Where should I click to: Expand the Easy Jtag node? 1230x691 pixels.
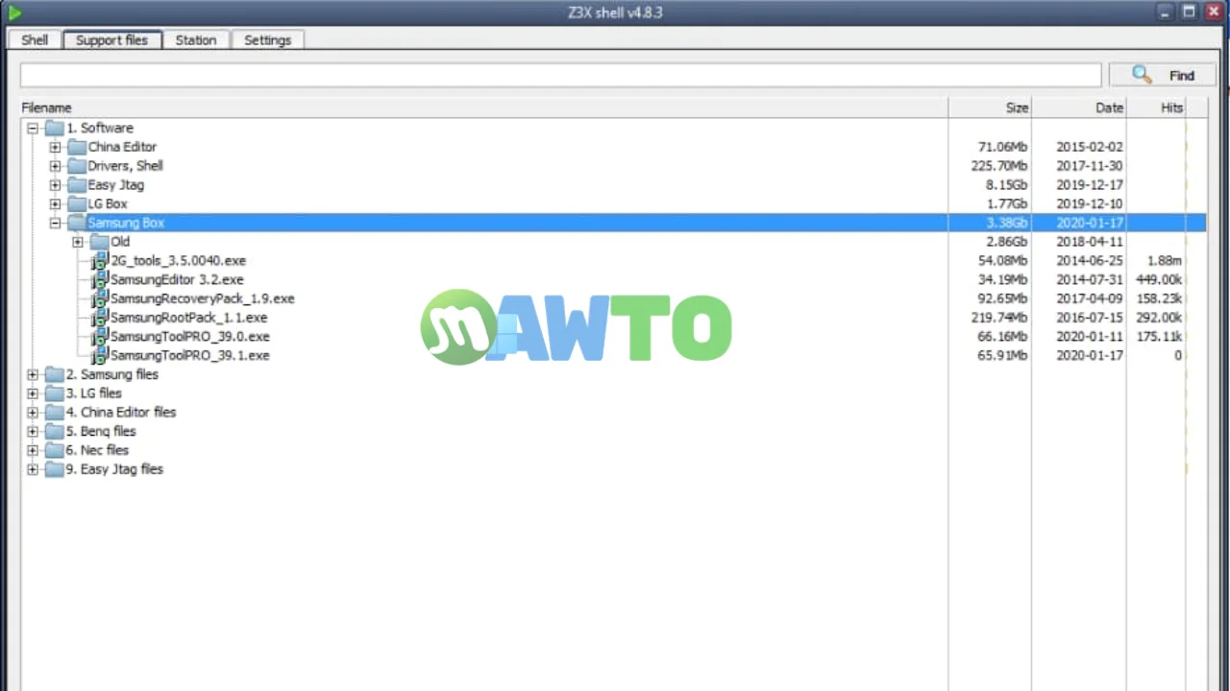pos(55,185)
